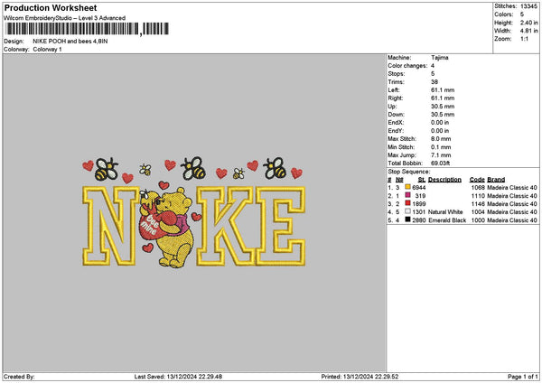
Task: Click the 'Brand' column header
Action: [x=496, y=180]
